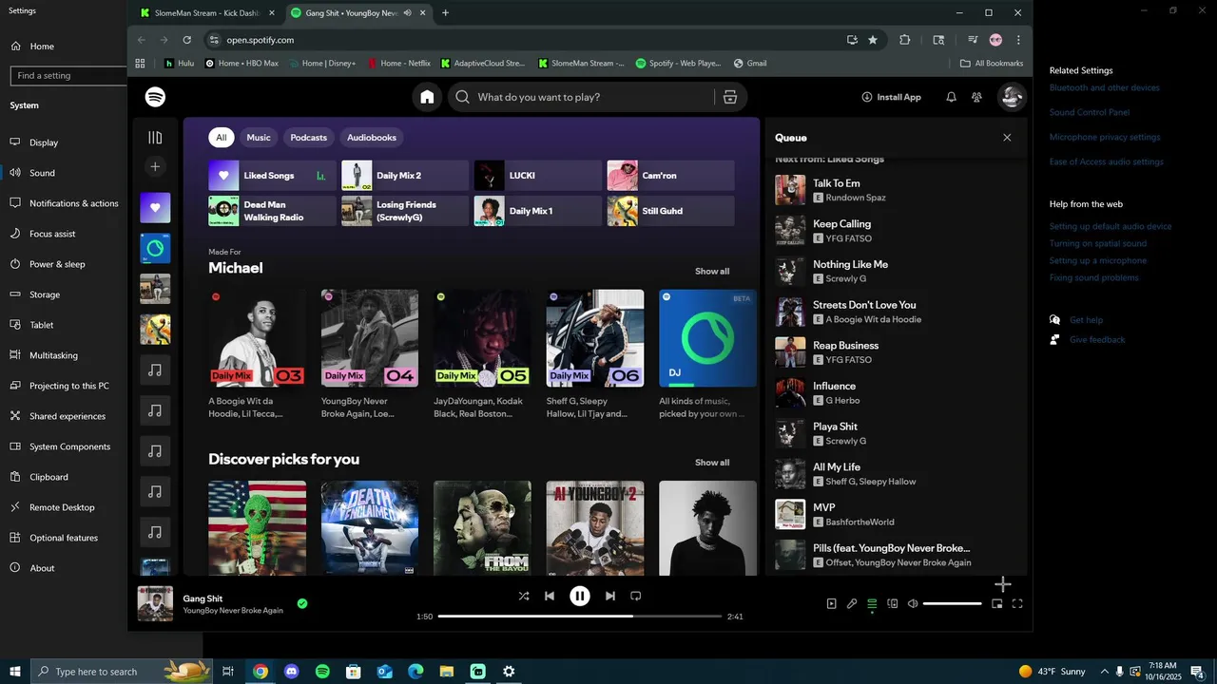
Task: Select the Podcasts filter chip
Action: (308, 138)
